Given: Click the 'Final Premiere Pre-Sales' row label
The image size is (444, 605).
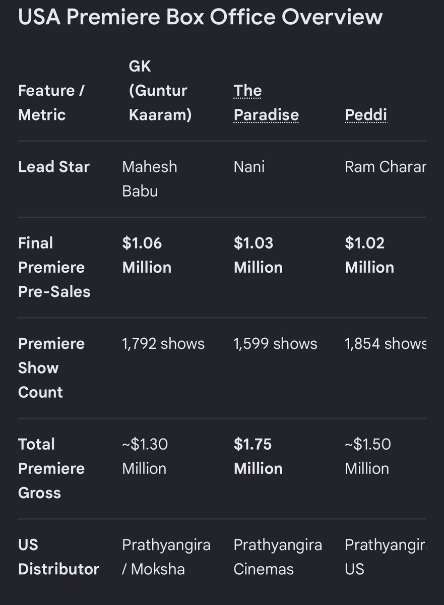Looking at the screenshot, I should click(54, 267).
